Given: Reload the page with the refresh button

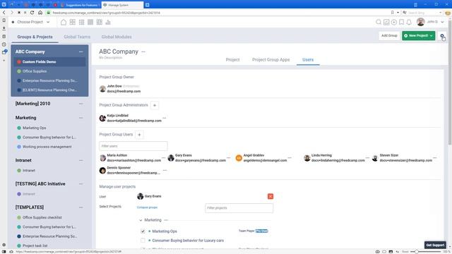Looking at the screenshot, I should pyautogui.click(x=32, y=13).
